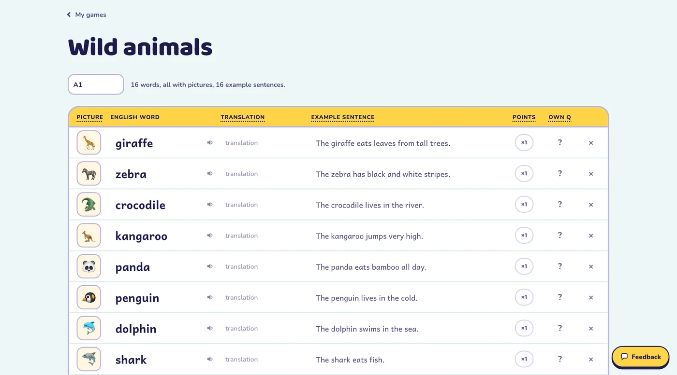This screenshot has height=375, width=677.
Task: Change the shark picture
Action: (x=89, y=359)
